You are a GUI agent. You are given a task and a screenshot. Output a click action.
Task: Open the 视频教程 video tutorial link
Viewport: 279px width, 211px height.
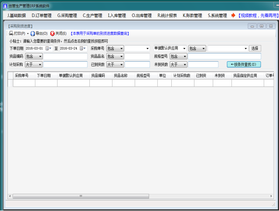tap(257, 15)
